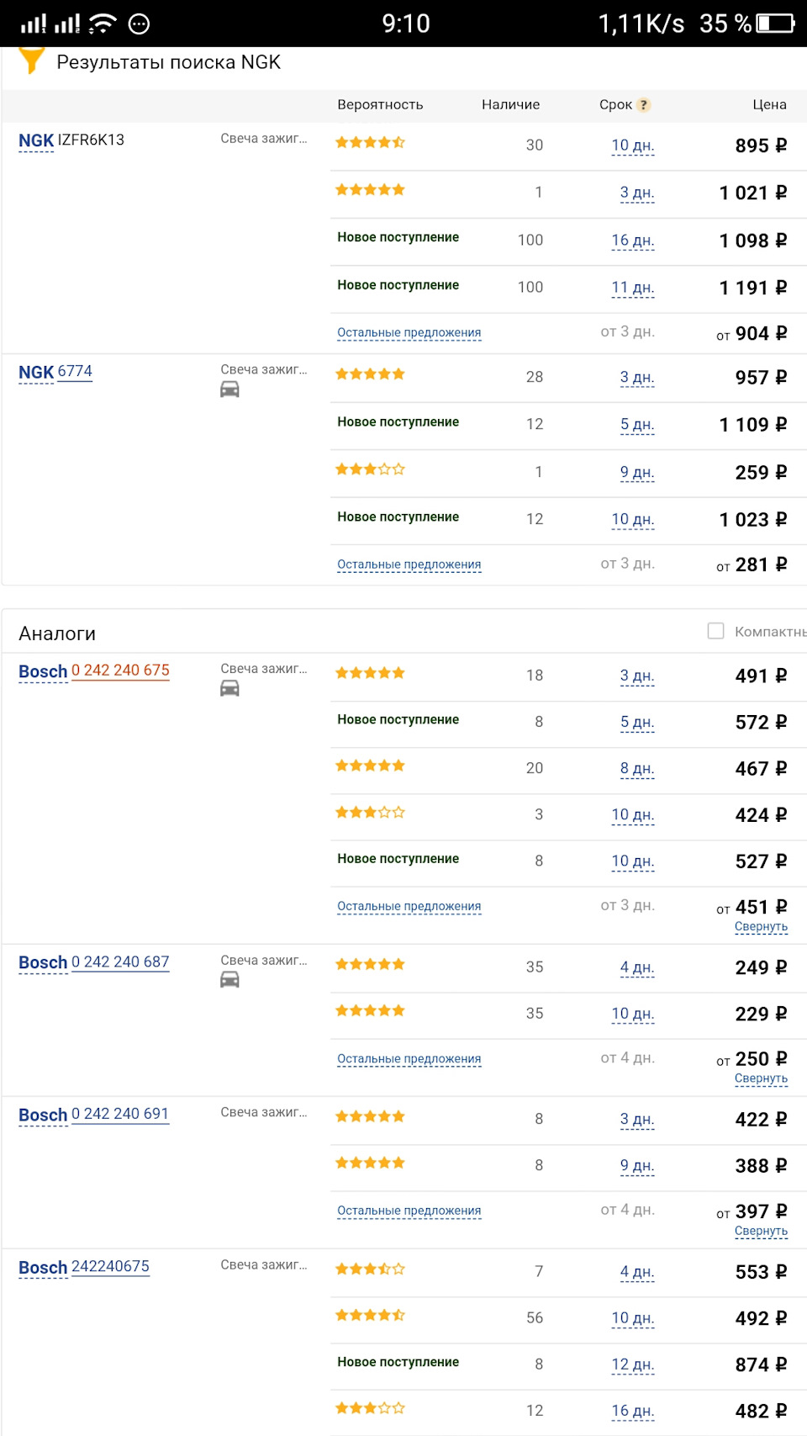Tap the battery icon in status bar

(x=775, y=24)
